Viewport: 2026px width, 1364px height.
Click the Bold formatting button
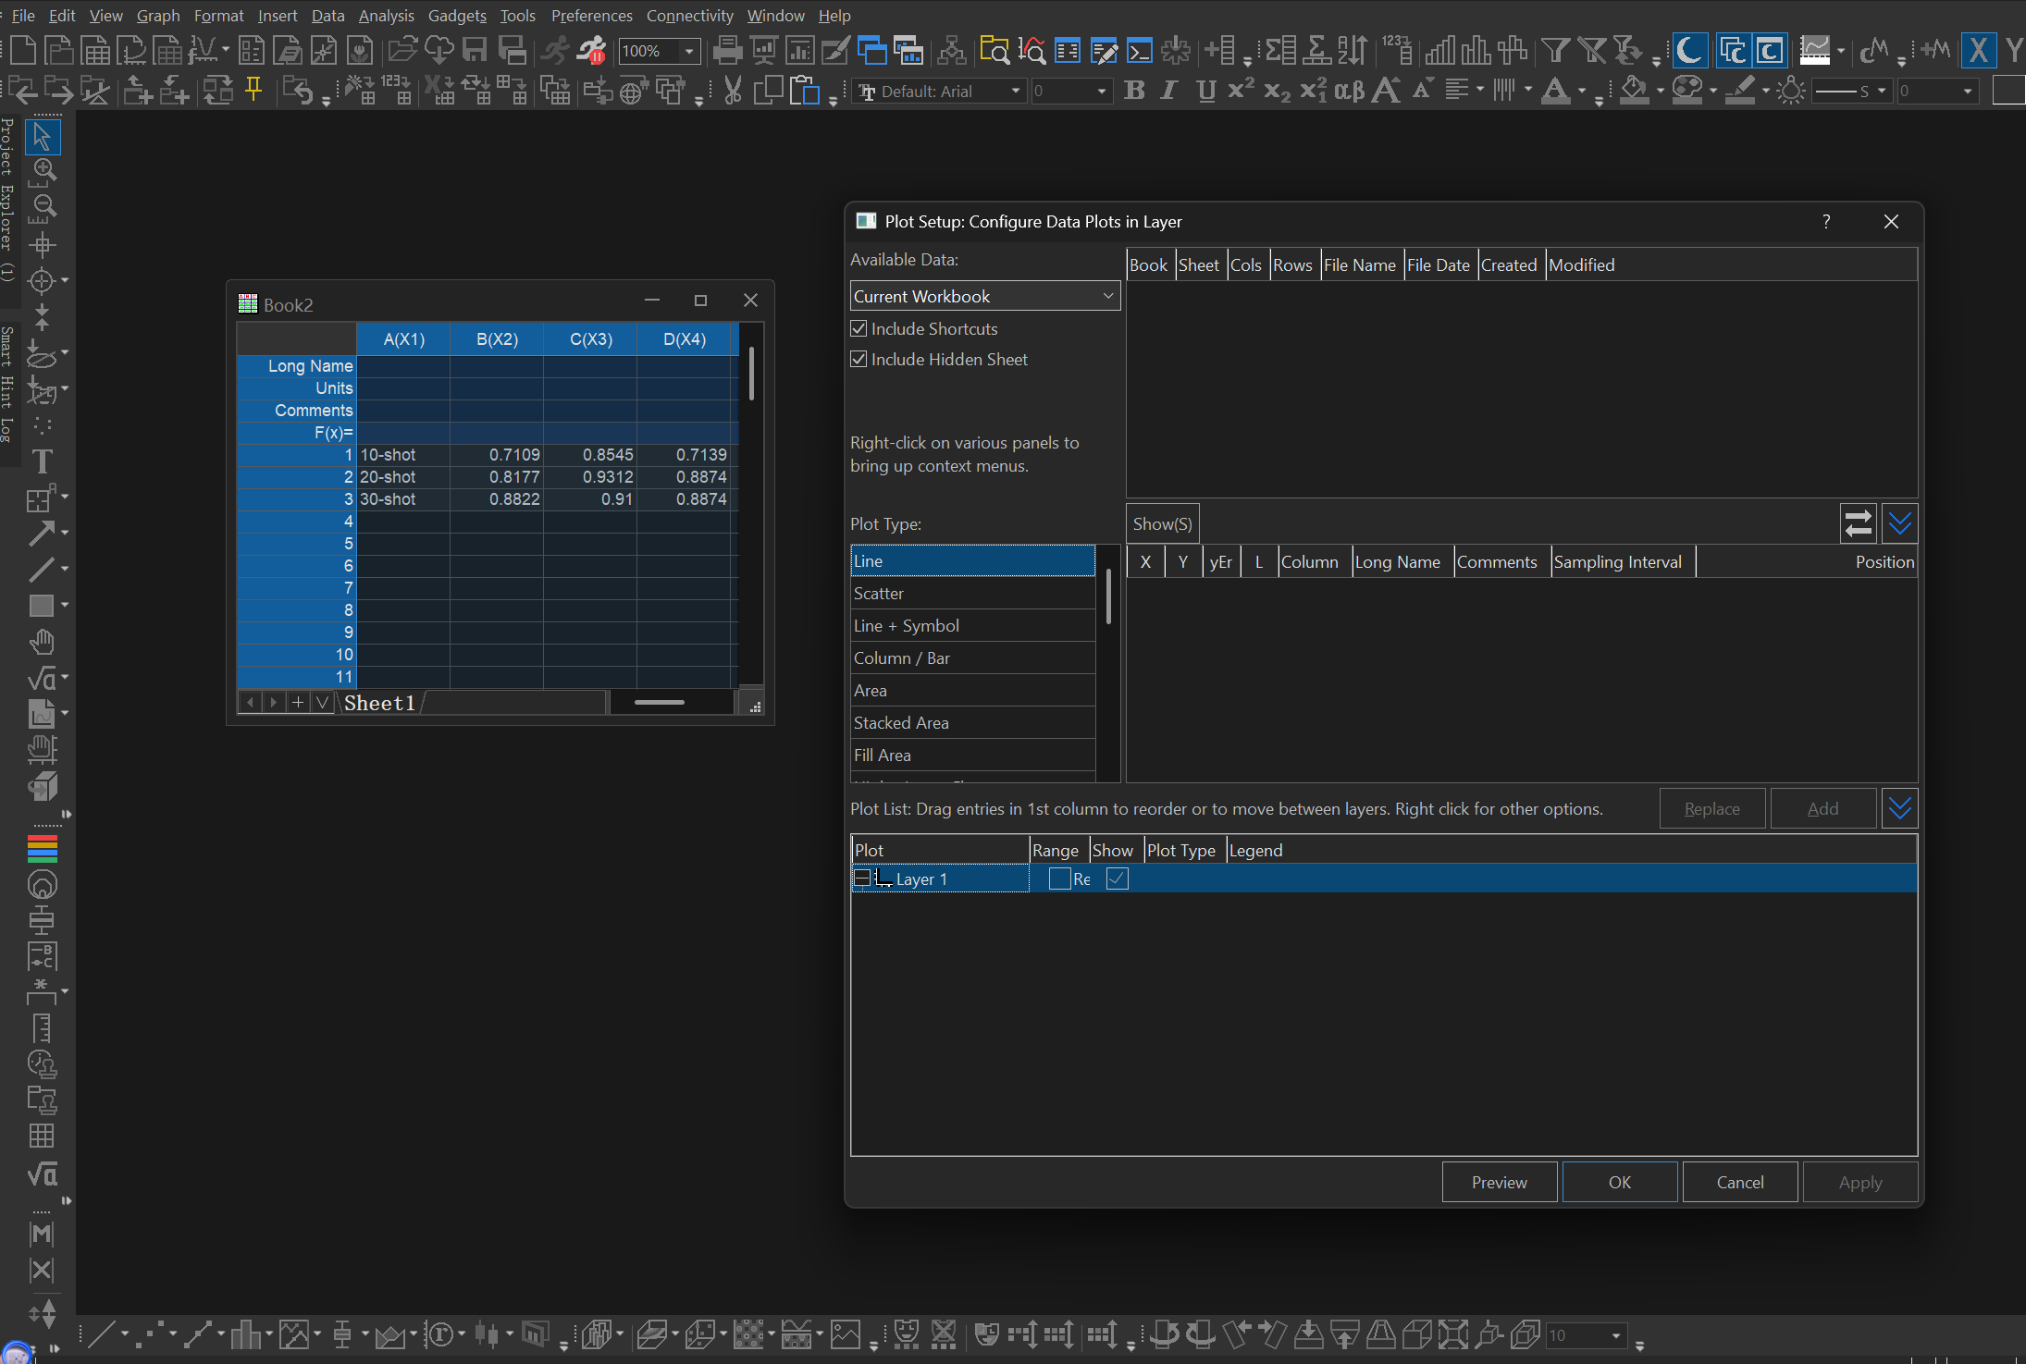click(x=1134, y=91)
